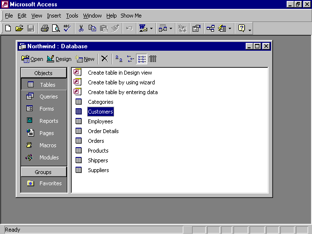Click the Format Painter brush icon
Screen dimensions: 312x234
coord(115,28)
